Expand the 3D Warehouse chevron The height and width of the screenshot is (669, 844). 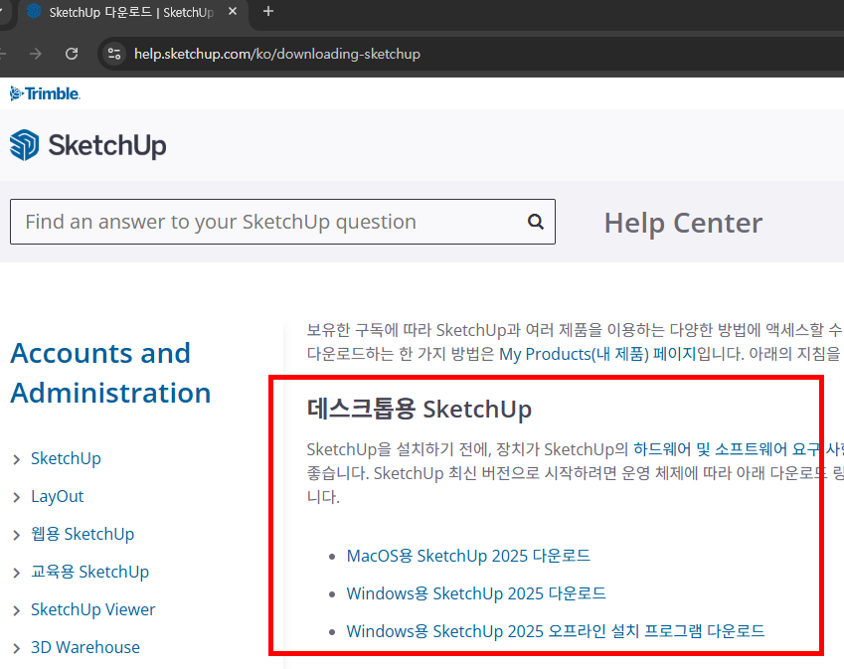17,648
